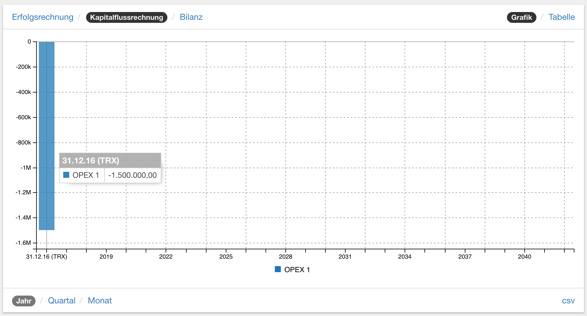Click the 2025 x-axis label
Viewport: 587px width, 316px height.
coord(226,257)
